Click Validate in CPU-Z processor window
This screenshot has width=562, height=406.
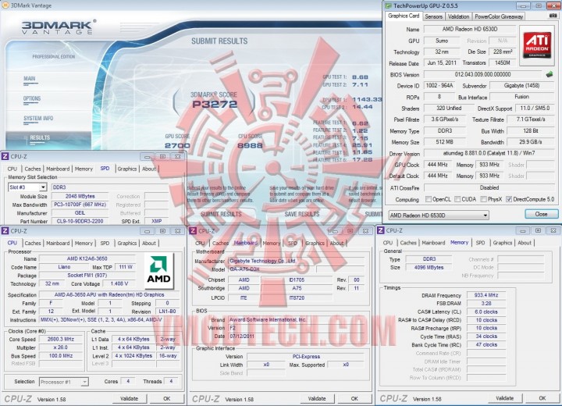point(129,398)
